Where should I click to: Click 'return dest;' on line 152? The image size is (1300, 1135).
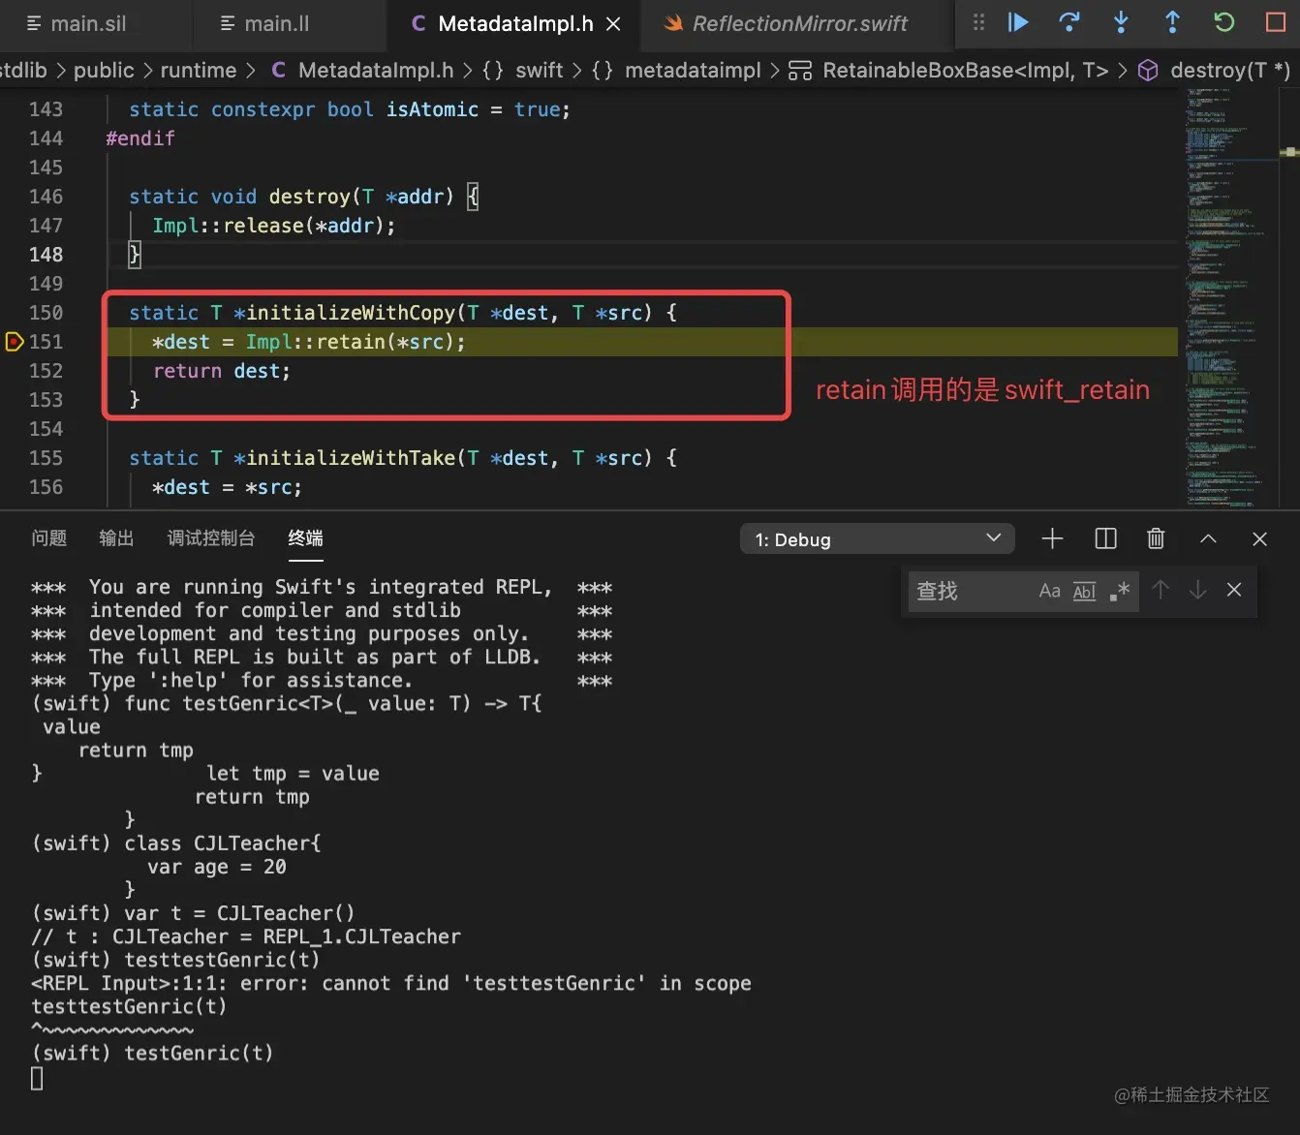(x=222, y=371)
